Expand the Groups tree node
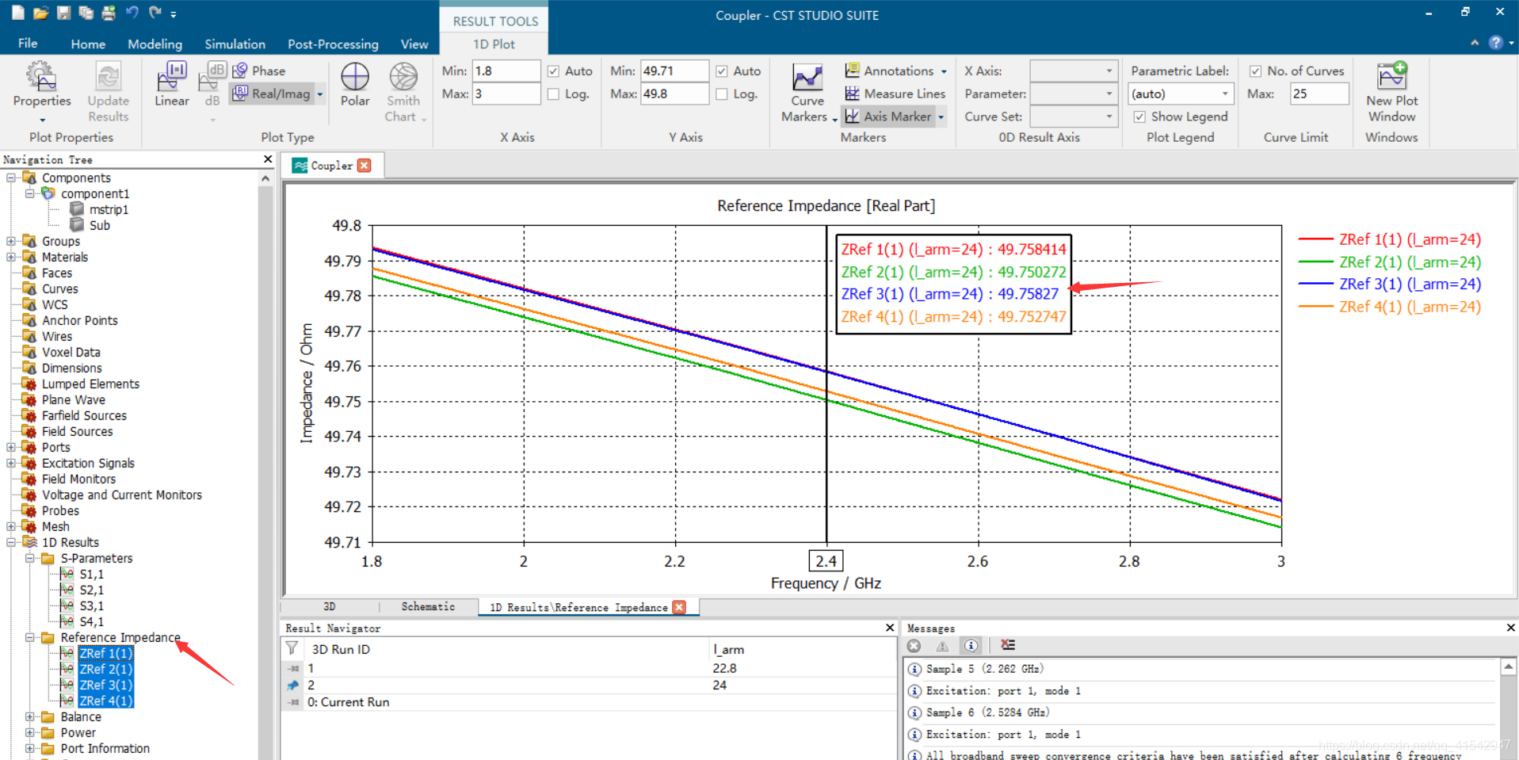Screen dimensions: 1519x760 pos(11,241)
